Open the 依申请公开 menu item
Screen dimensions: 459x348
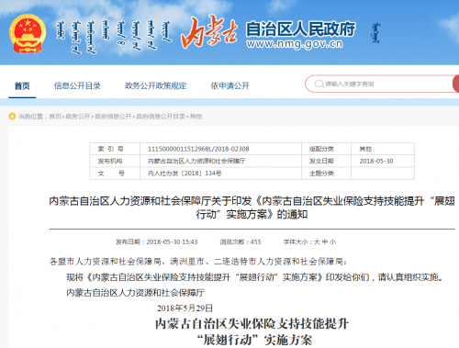(230, 86)
